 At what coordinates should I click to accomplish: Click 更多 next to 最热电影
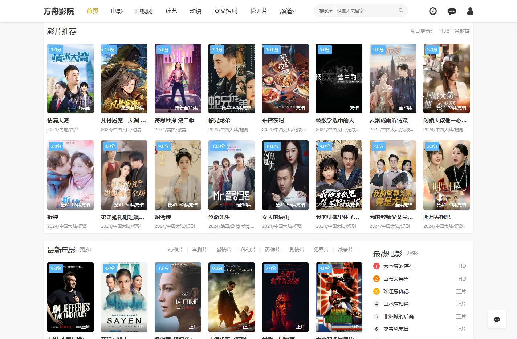pos(412,253)
